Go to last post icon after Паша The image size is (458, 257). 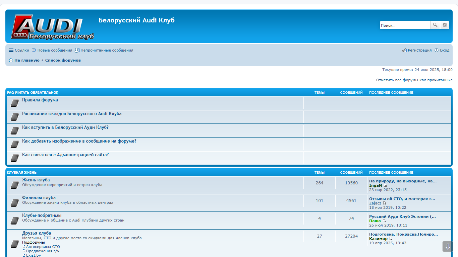384,221
